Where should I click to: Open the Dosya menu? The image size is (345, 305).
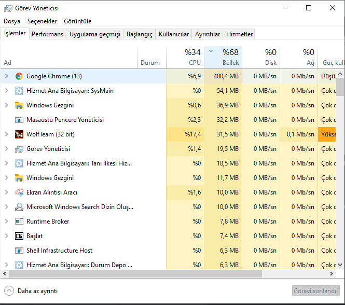12,21
